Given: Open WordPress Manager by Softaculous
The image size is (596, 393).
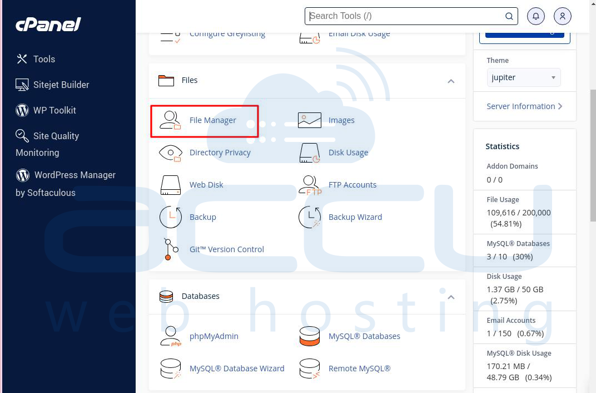Looking at the screenshot, I should pos(66,184).
